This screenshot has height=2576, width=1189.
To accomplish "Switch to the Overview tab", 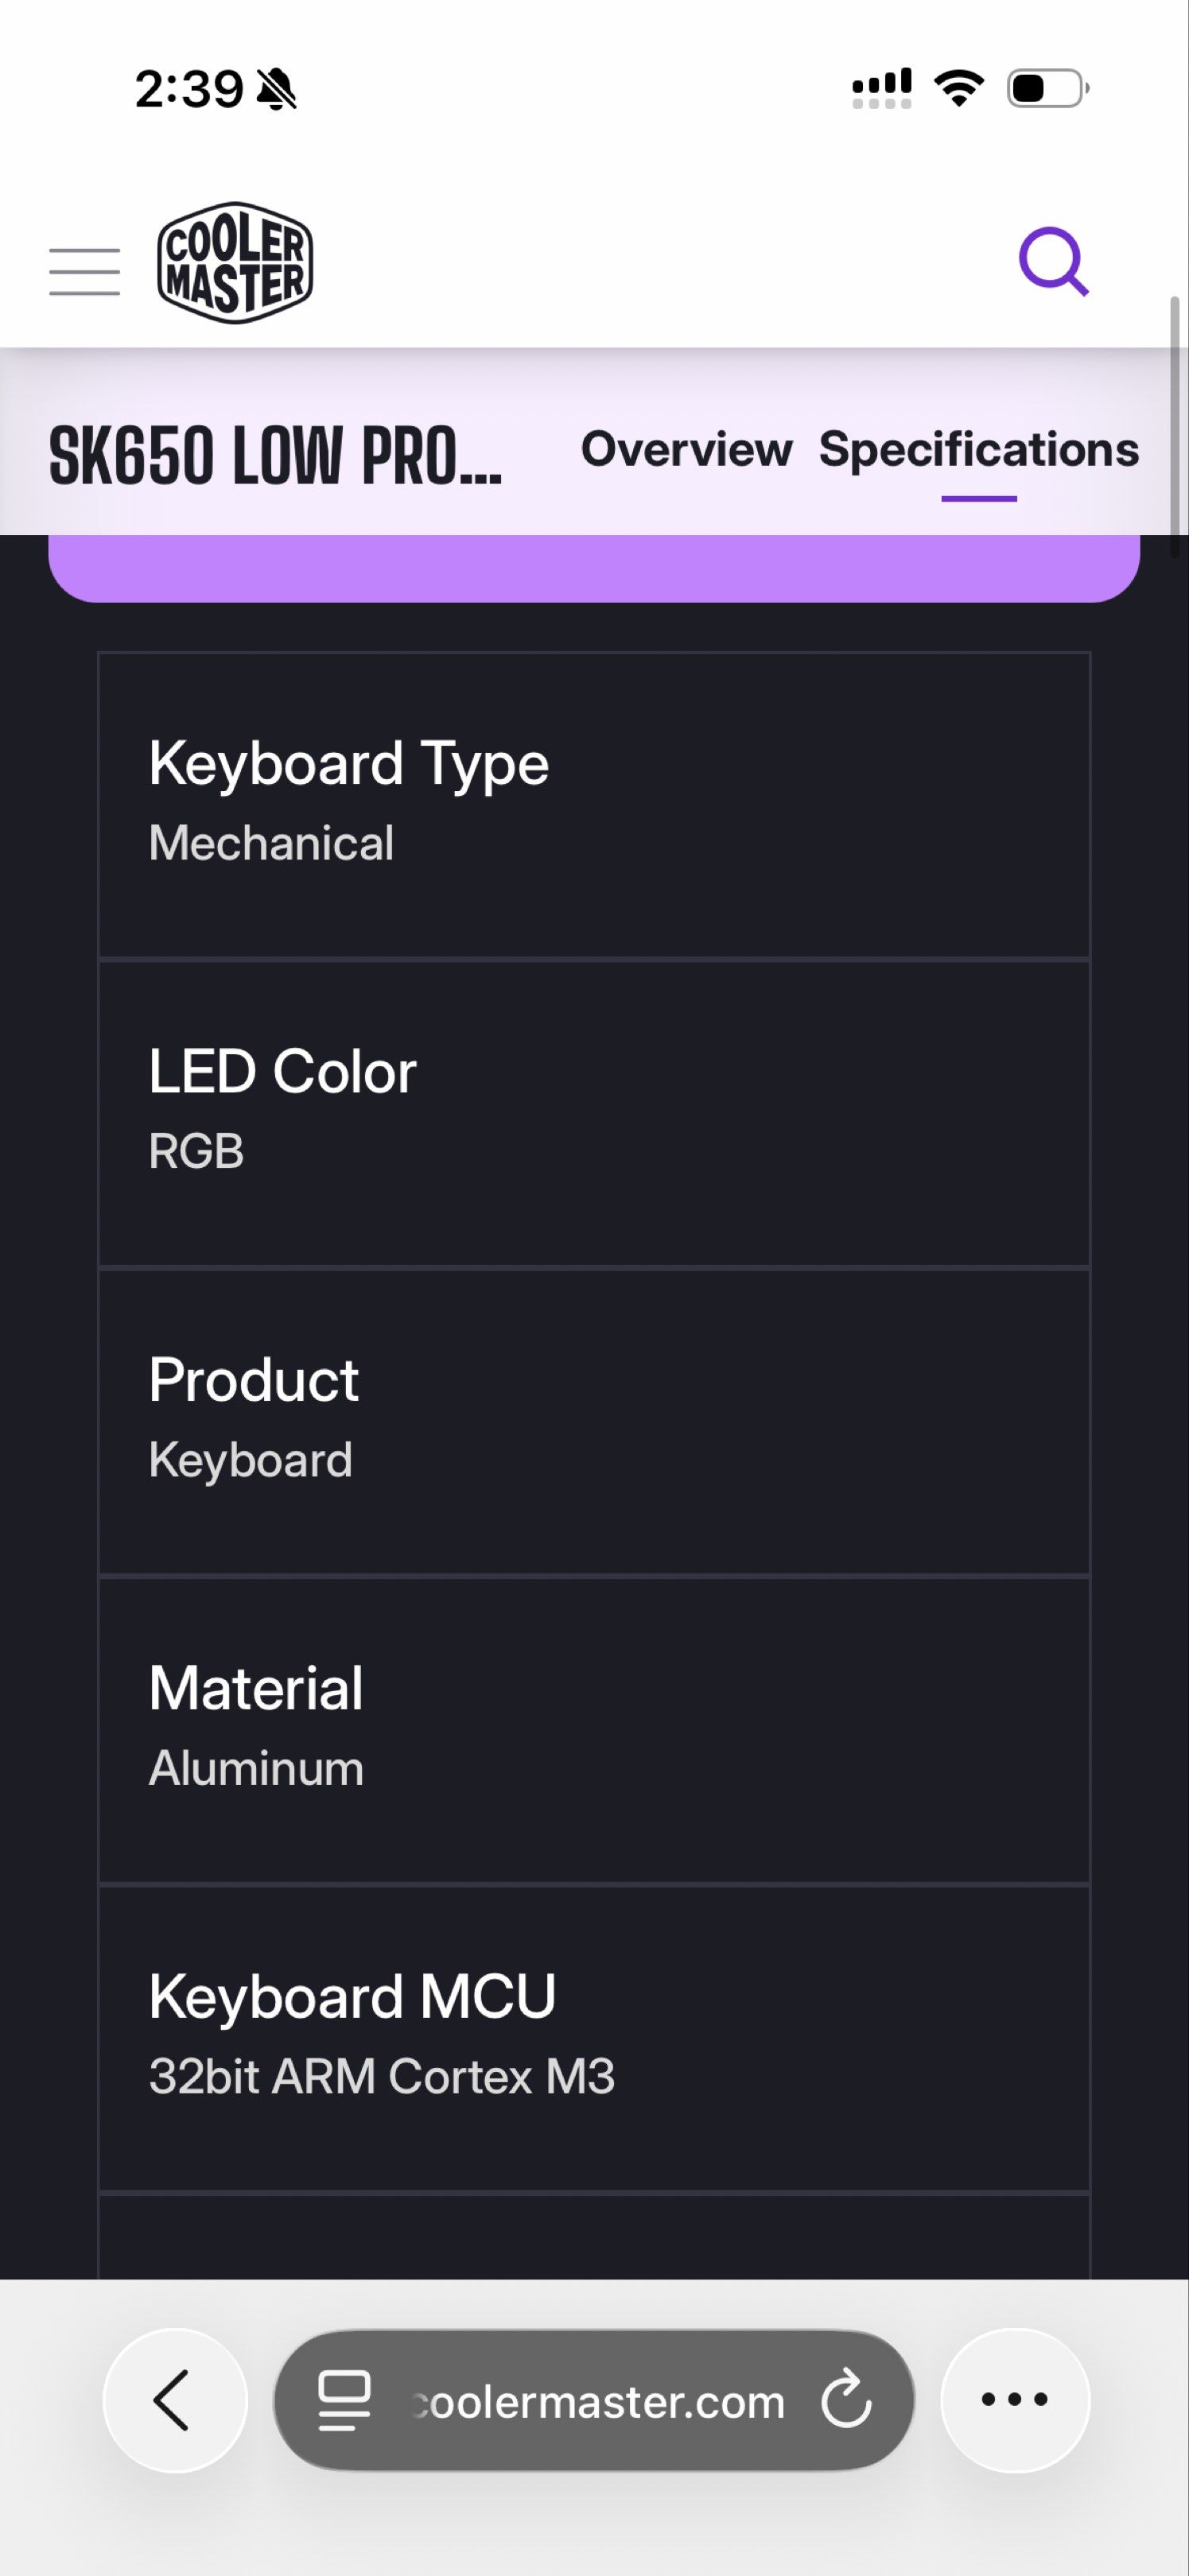I will coord(685,452).
